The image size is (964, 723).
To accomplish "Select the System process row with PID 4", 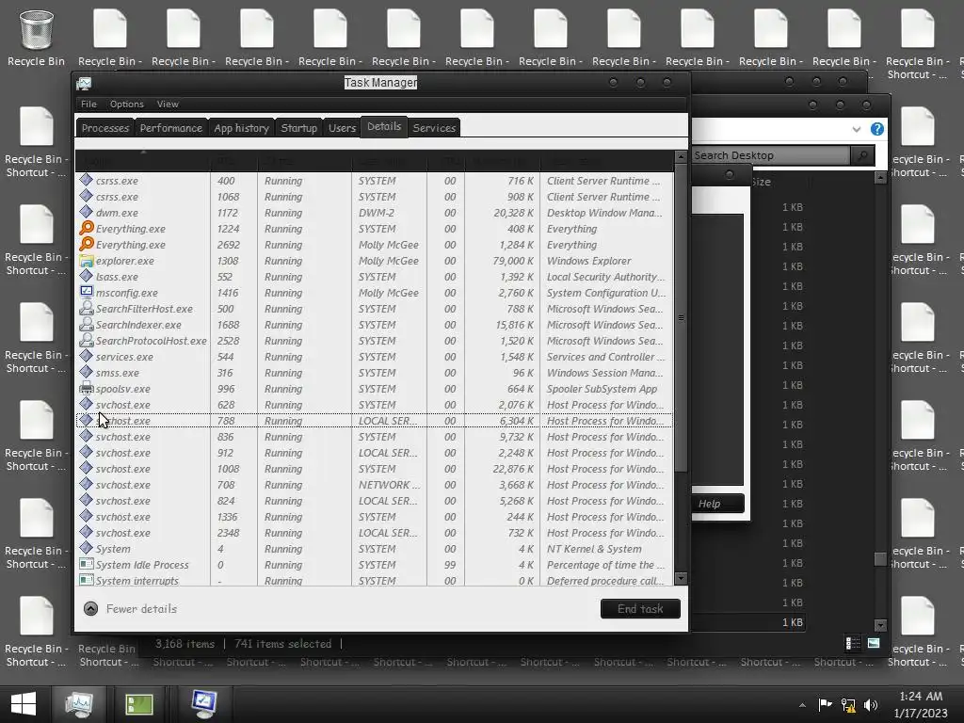I will coord(374,548).
